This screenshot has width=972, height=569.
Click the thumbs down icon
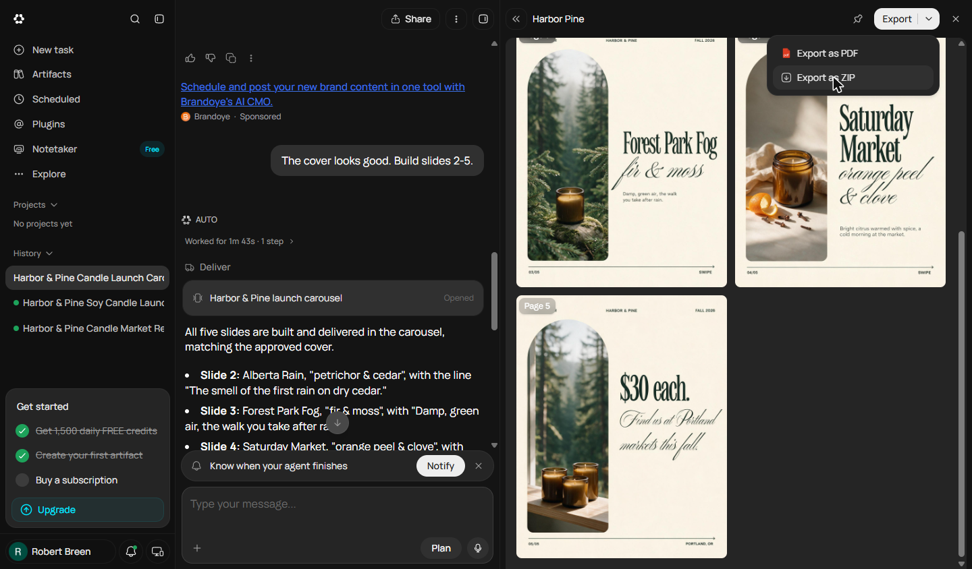click(x=211, y=58)
